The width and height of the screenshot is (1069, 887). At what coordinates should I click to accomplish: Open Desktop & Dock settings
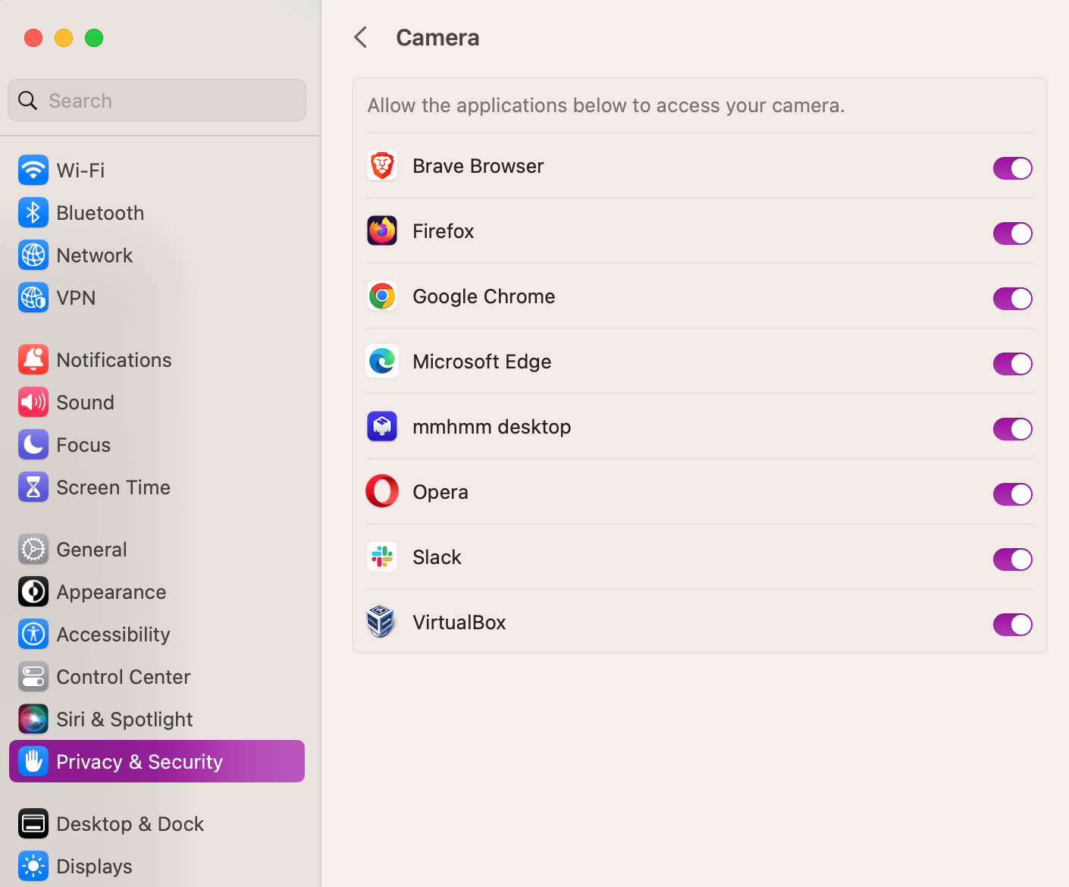[130, 824]
